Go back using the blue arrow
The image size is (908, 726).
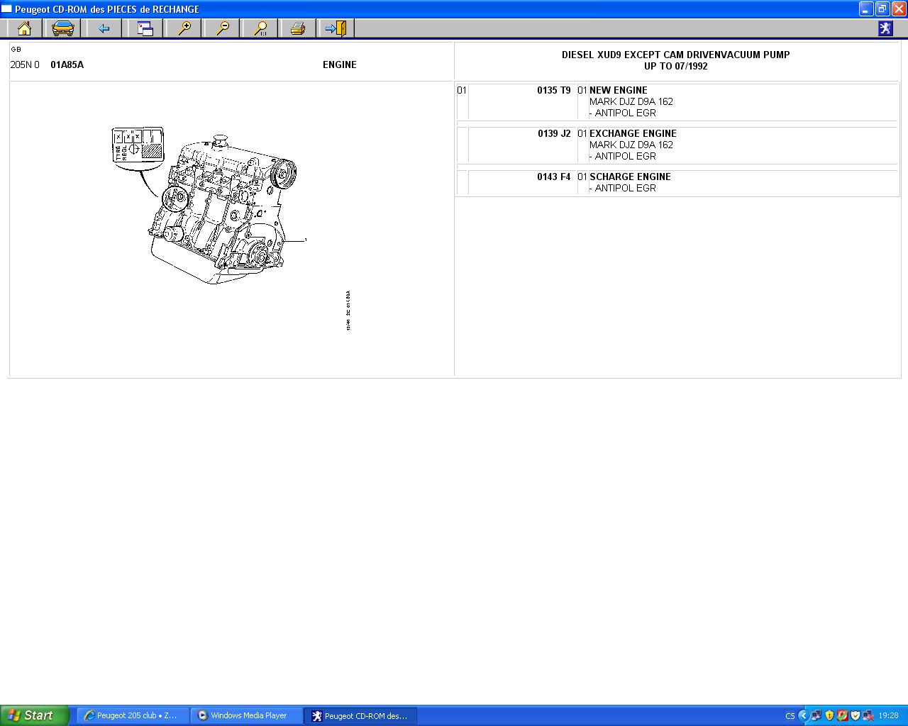pyautogui.click(x=104, y=28)
